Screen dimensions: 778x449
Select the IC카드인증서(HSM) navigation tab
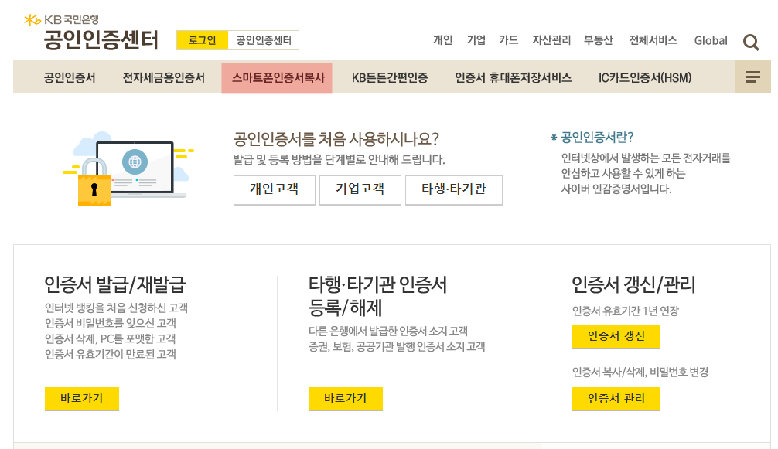(645, 78)
